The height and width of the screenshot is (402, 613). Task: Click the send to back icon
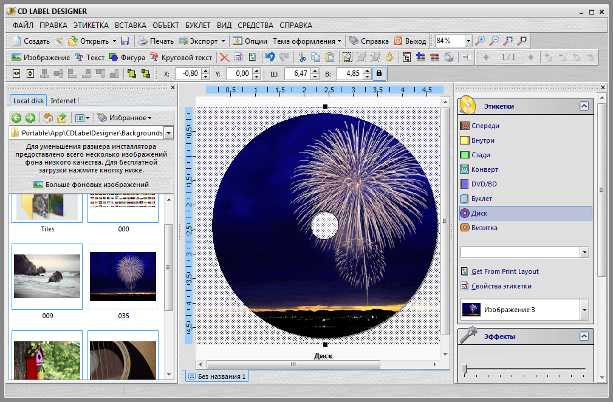pyautogui.click(x=146, y=73)
